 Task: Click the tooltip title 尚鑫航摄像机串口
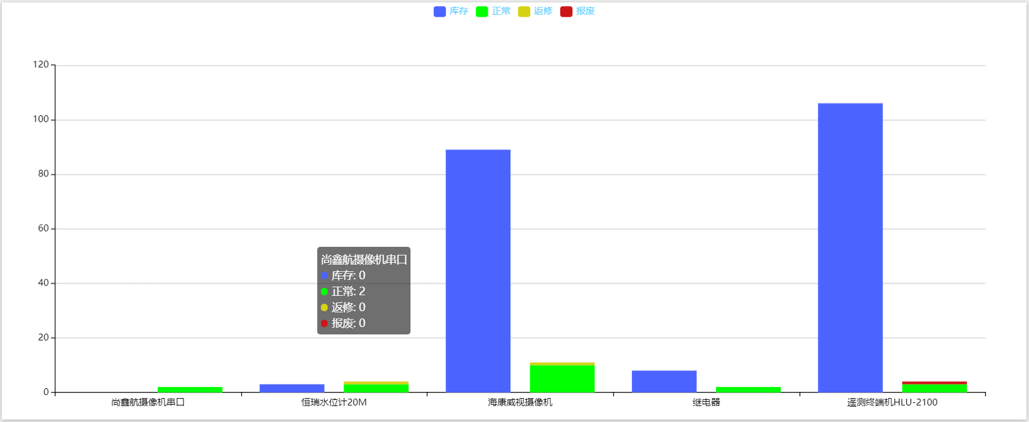[x=364, y=260]
